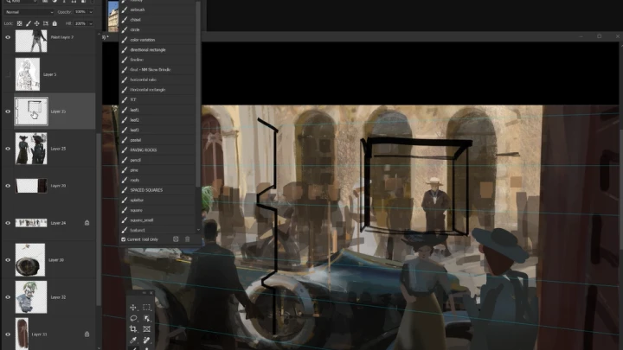Click lock position icon

[36, 23]
